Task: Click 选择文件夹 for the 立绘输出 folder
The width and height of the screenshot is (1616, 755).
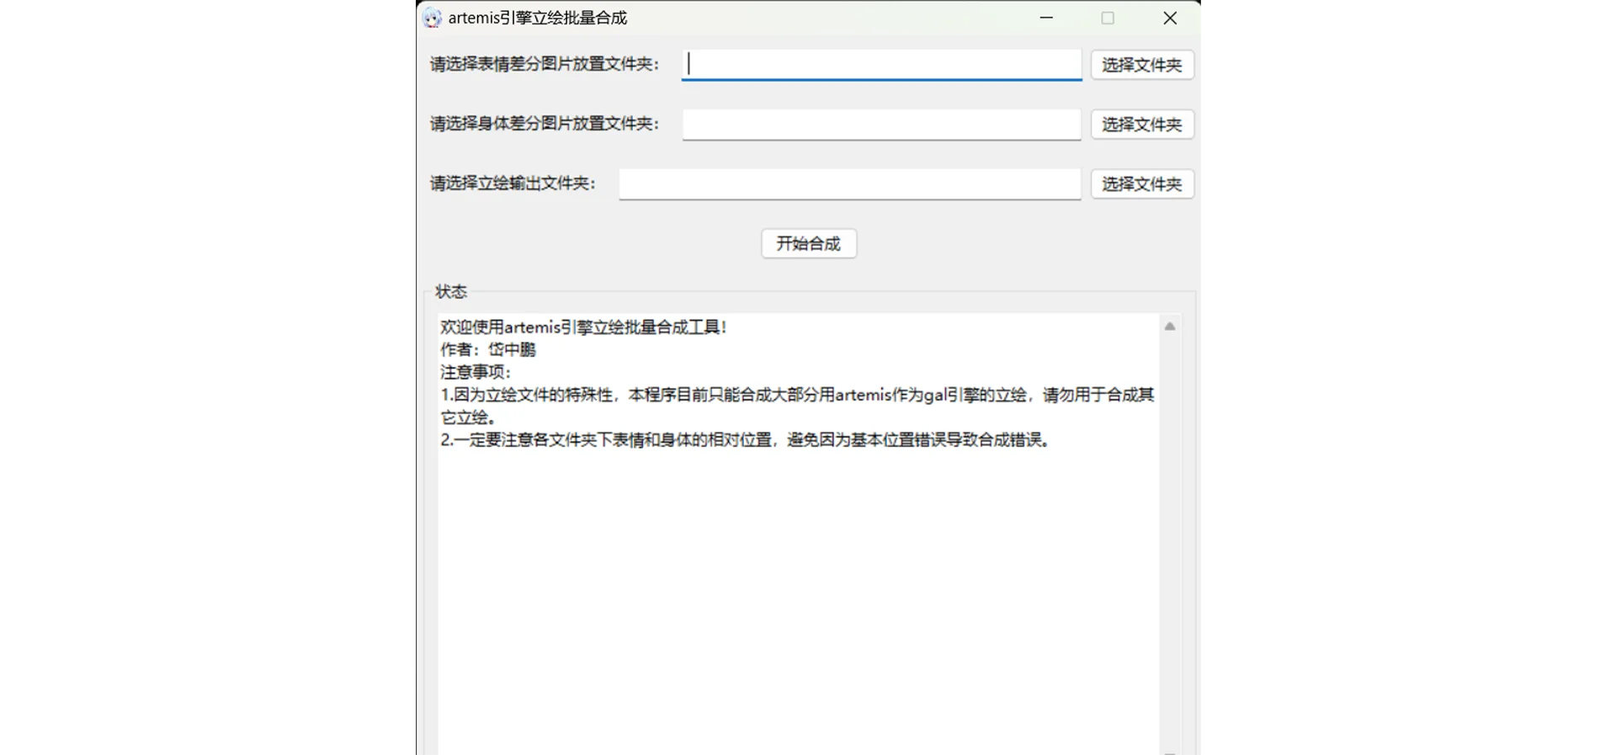Action: 1142,184
